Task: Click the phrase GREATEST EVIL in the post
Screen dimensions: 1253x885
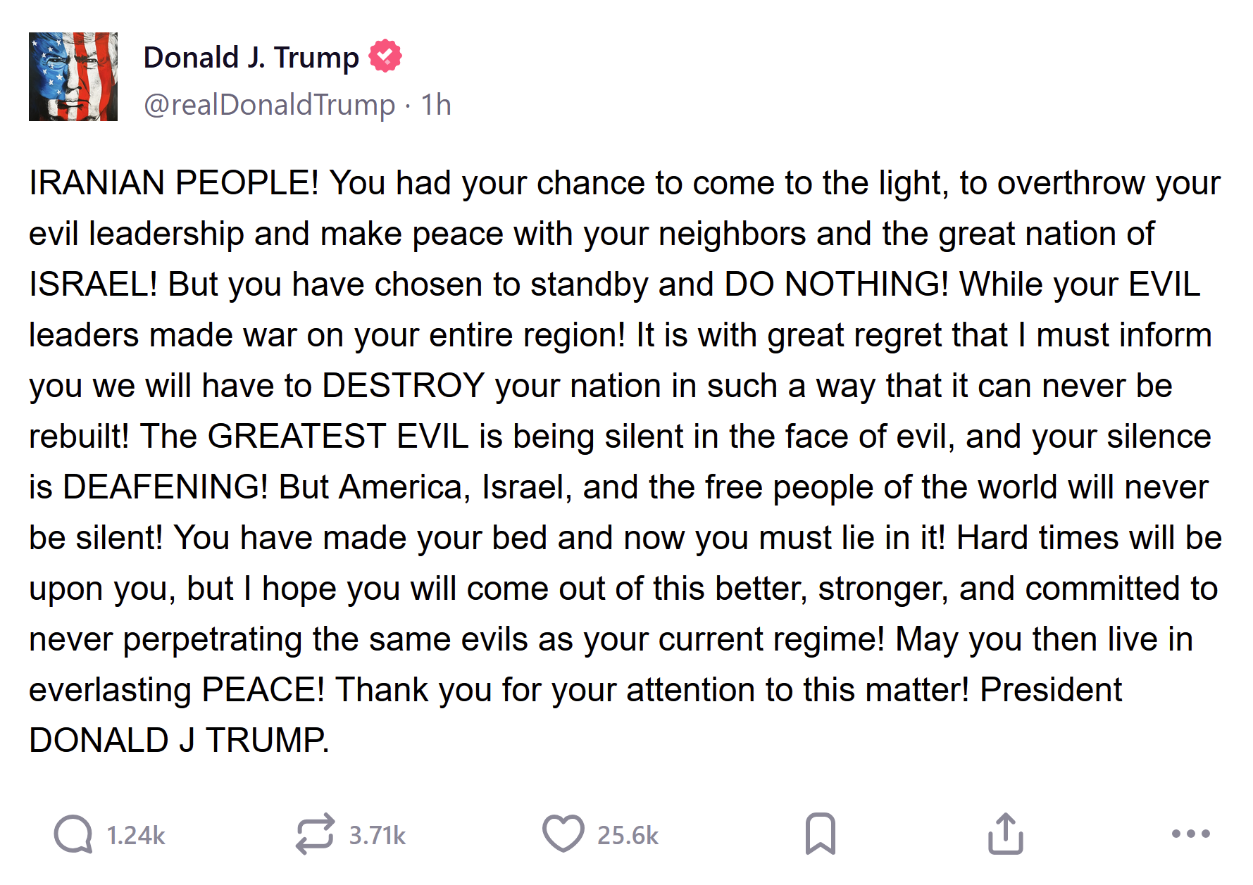Action: click(x=338, y=437)
